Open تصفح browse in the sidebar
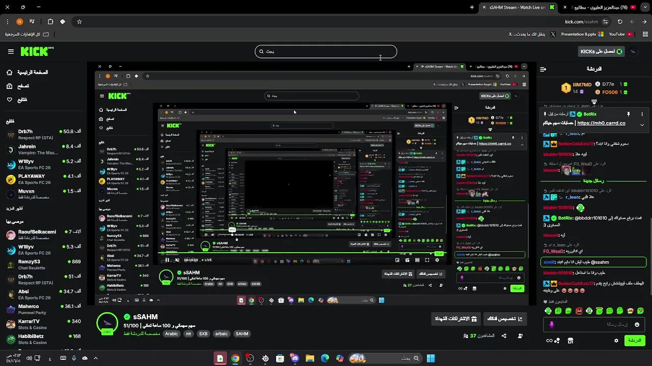Screen dimensions: 652x366 tap(18, 86)
